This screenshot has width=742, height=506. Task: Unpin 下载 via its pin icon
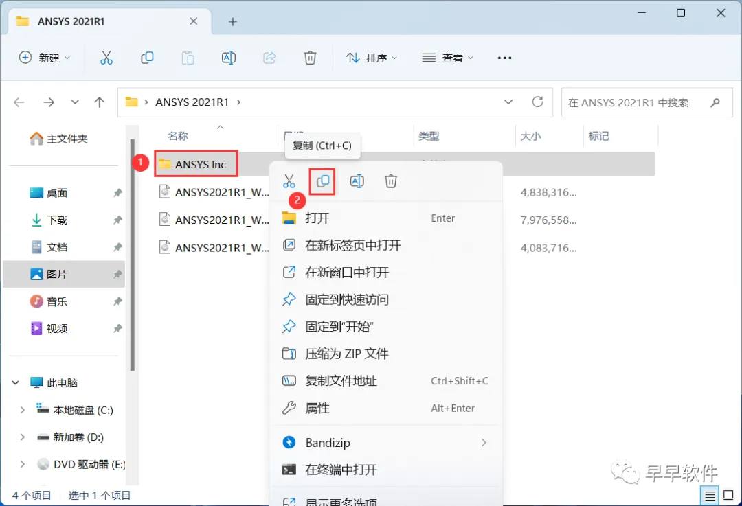[x=118, y=220]
